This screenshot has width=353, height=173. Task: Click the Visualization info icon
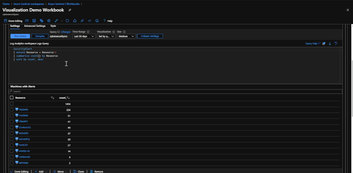click(113, 32)
